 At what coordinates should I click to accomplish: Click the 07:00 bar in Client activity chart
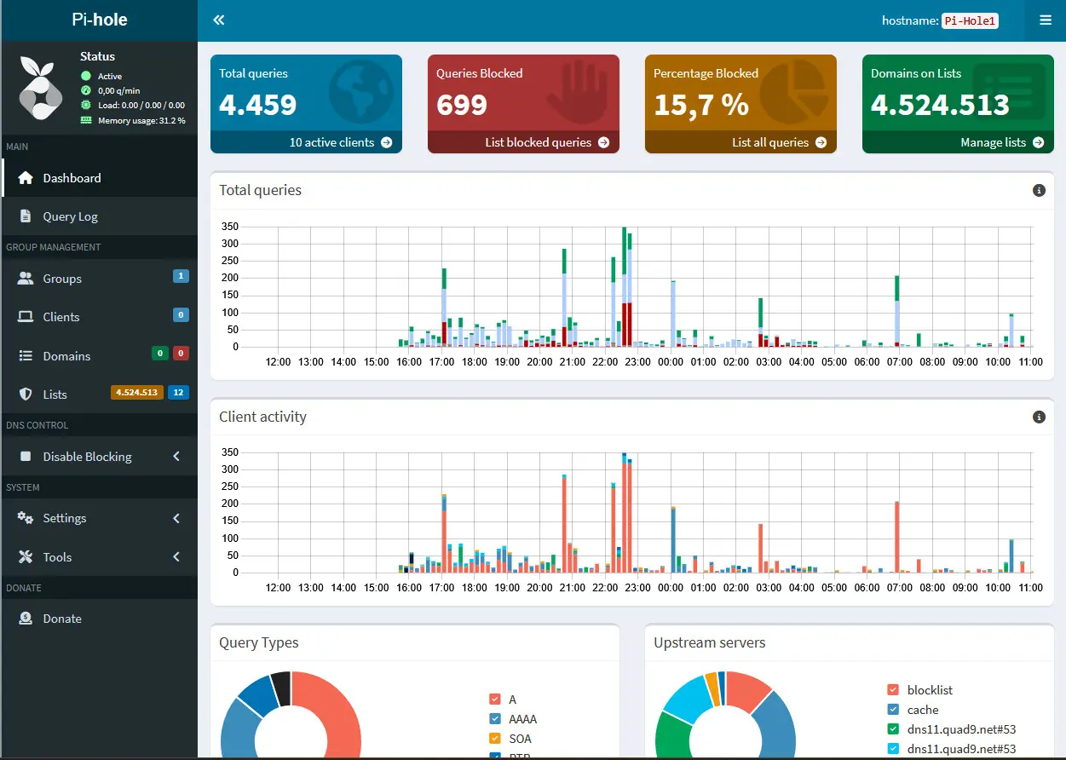coord(897,537)
